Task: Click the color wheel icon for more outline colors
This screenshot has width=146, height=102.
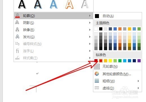Action: point(97,74)
